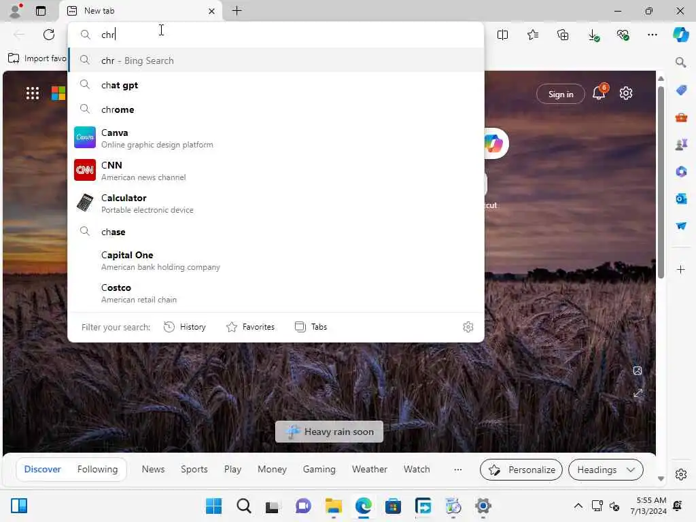This screenshot has height=522, width=696.
Task: Select the Calculator suggestion
Action: coord(276,203)
